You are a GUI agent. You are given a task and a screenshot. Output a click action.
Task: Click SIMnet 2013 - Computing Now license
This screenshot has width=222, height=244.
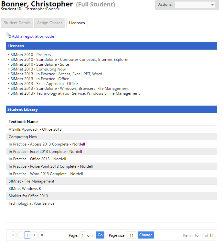tap(38, 69)
